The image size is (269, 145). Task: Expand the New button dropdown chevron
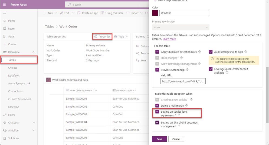pos(56,13)
